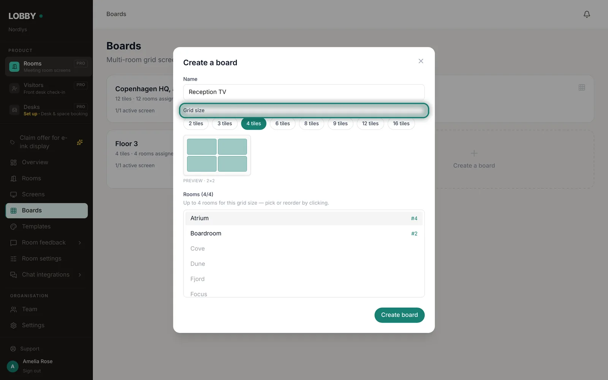Click the Name input field
The height and width of the screenshot is (380, 608).
(304, 92)
